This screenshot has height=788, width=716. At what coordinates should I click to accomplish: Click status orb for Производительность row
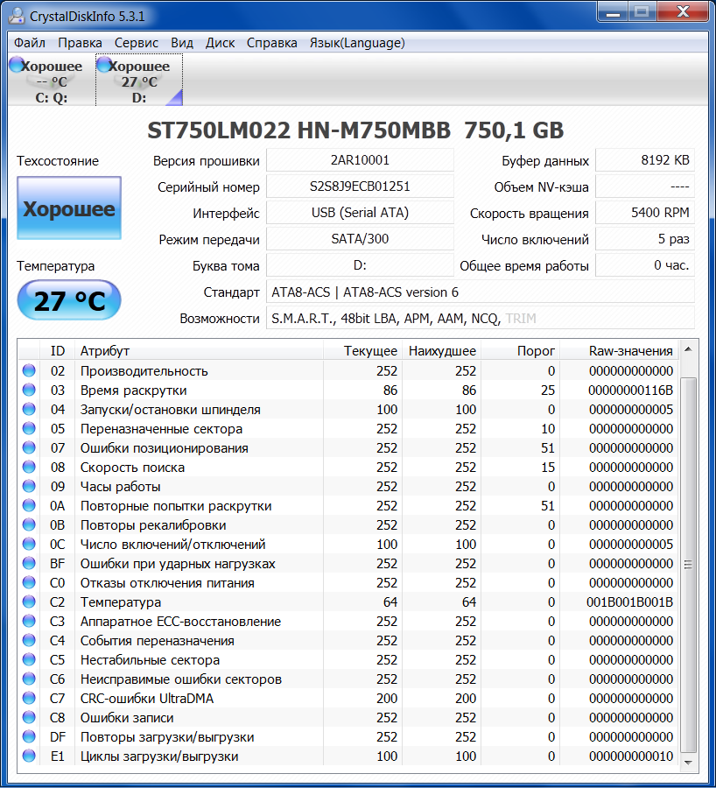tap(29, 371)
